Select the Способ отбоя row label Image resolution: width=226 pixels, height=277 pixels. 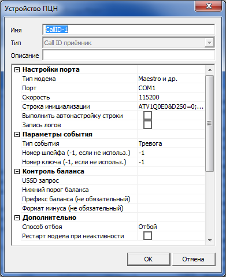click(42, 227)
